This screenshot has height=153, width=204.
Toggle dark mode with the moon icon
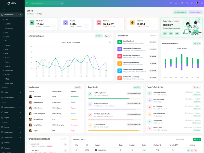[x=176, y=3]
